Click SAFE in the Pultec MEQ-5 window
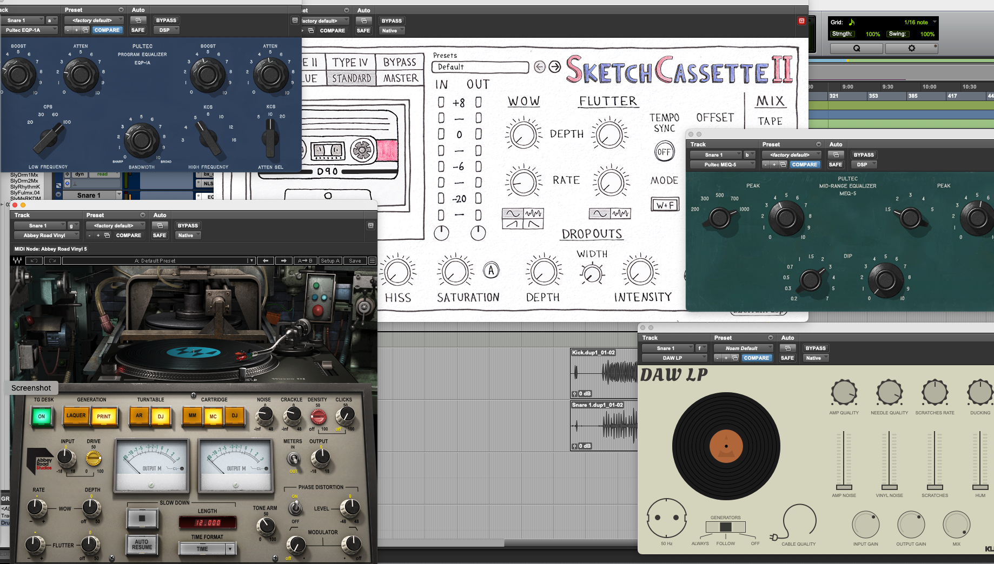Image resolution: width=994 pixels, height=564 pixels. [x=836, y=165]
